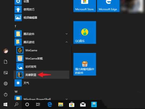Click the user account avatar
The image size is (145, 109).
6,51
